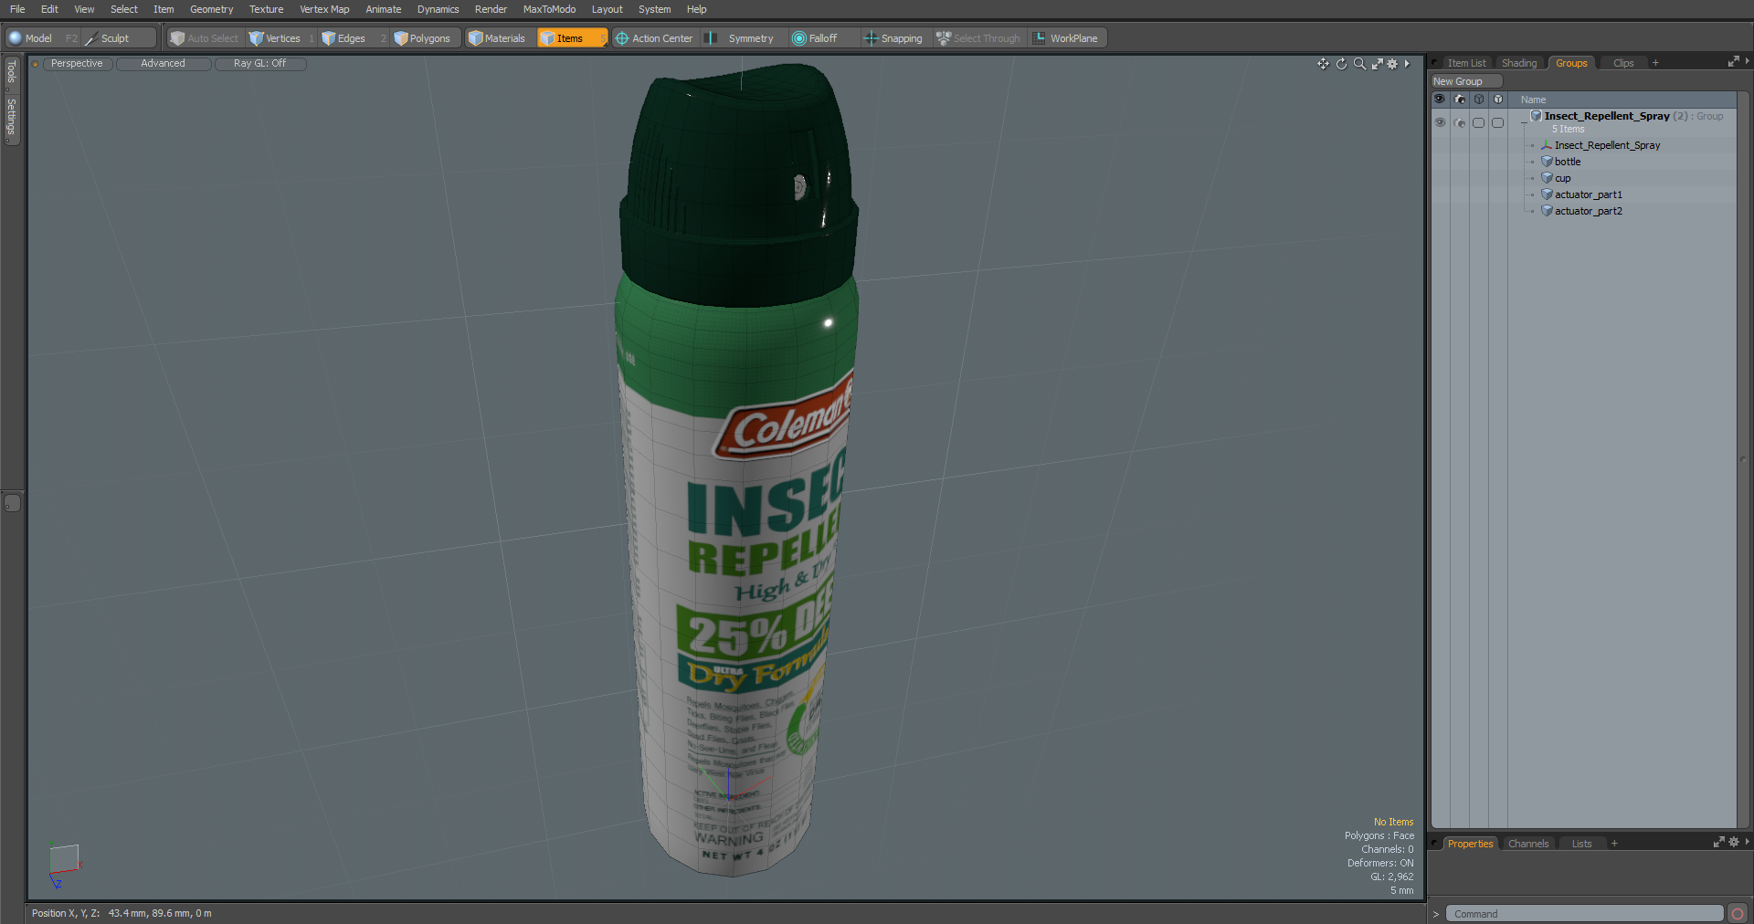Toggle Ray GL: Off button
Screen dimensions: 1754x924
[x=259, y=64]
